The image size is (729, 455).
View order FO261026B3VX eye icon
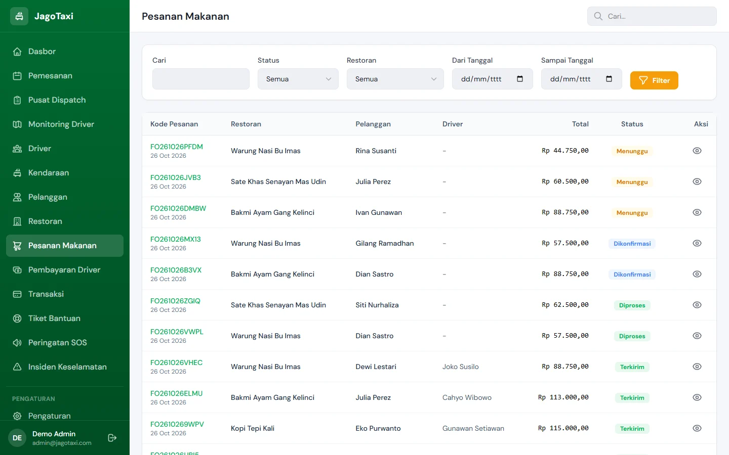click(x=697, y=274)
